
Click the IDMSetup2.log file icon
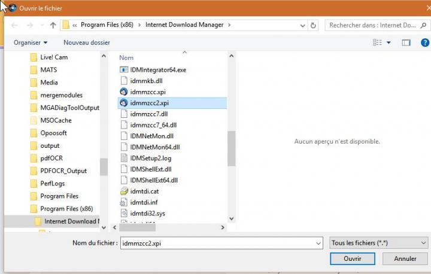(124, 158)
